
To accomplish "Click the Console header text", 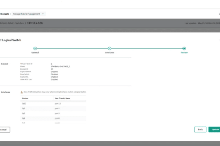I will coord(5,14).
